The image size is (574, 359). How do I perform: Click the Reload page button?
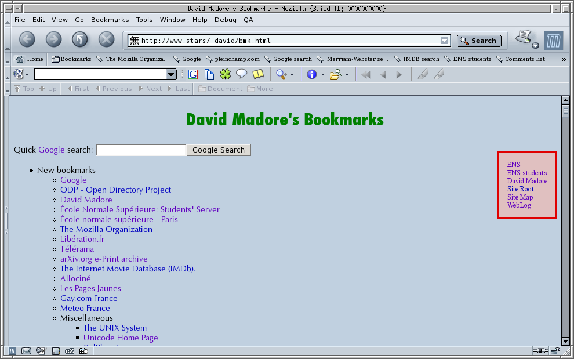(80, 39)
